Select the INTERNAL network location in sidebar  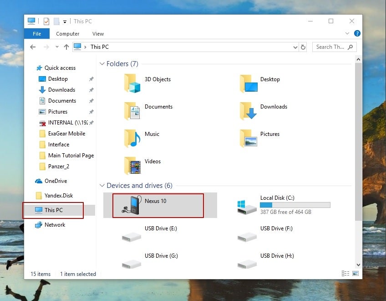click(x=68, y=123)
